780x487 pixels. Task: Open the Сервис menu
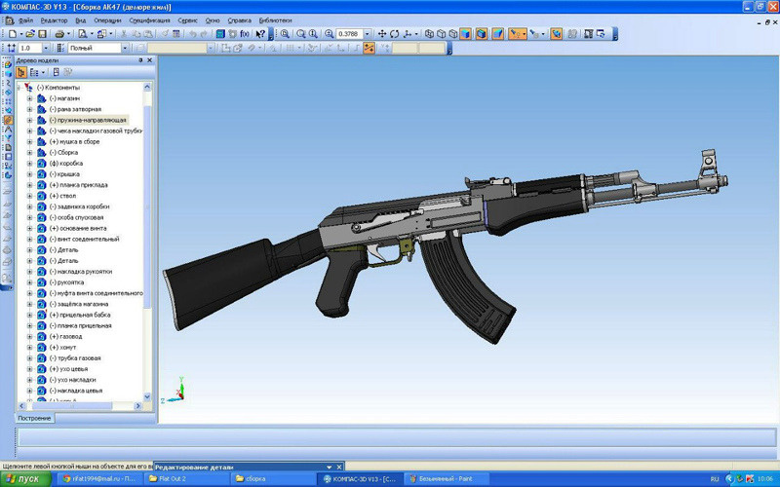click(187, 20)
